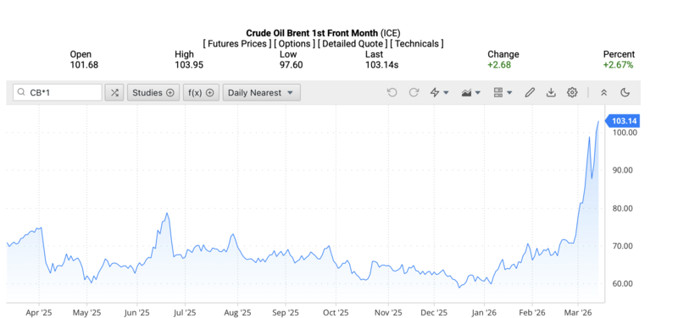The width and height of the screenshot is (678, 318).
Task: Open the Detailed Quote link
Action: click(353, 44)
